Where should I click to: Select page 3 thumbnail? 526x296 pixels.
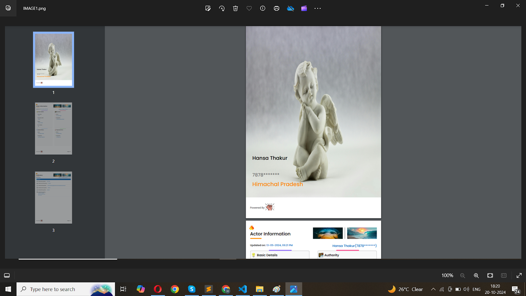pos(54,198)
